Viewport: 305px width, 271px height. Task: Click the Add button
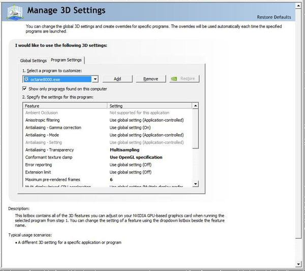click(x=117, y=79)
